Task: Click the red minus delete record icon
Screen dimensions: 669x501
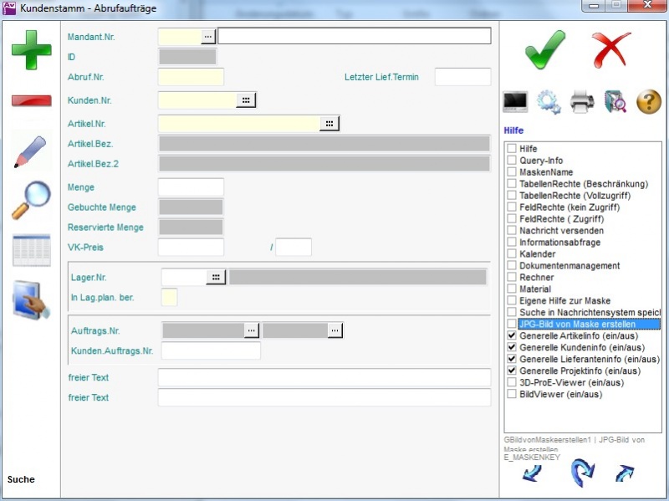Action: click(31, 101)
